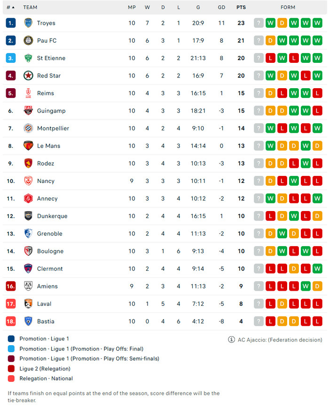This screenshot has width=329, height=408.
Task: Click Troyes' upcoming match question mark badge
Action: 258,23
